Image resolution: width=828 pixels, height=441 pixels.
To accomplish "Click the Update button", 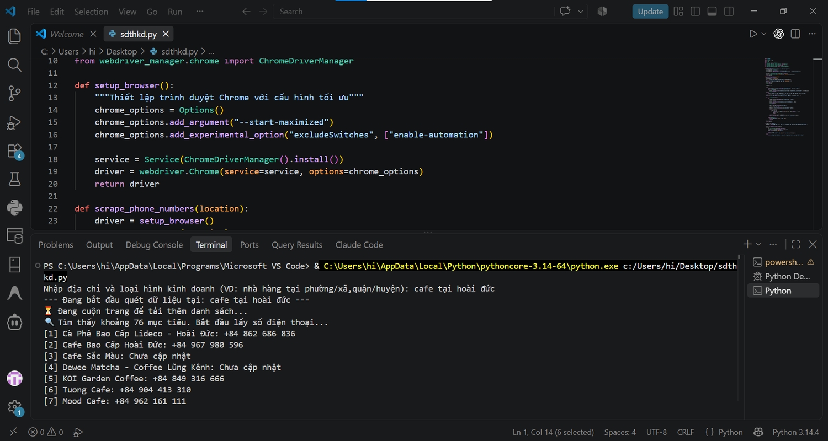I will (650, 11).
